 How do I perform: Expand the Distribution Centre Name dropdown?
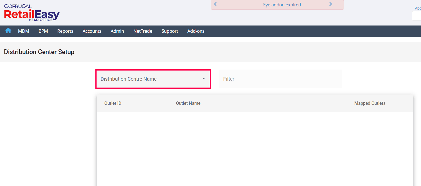[153, 79]
